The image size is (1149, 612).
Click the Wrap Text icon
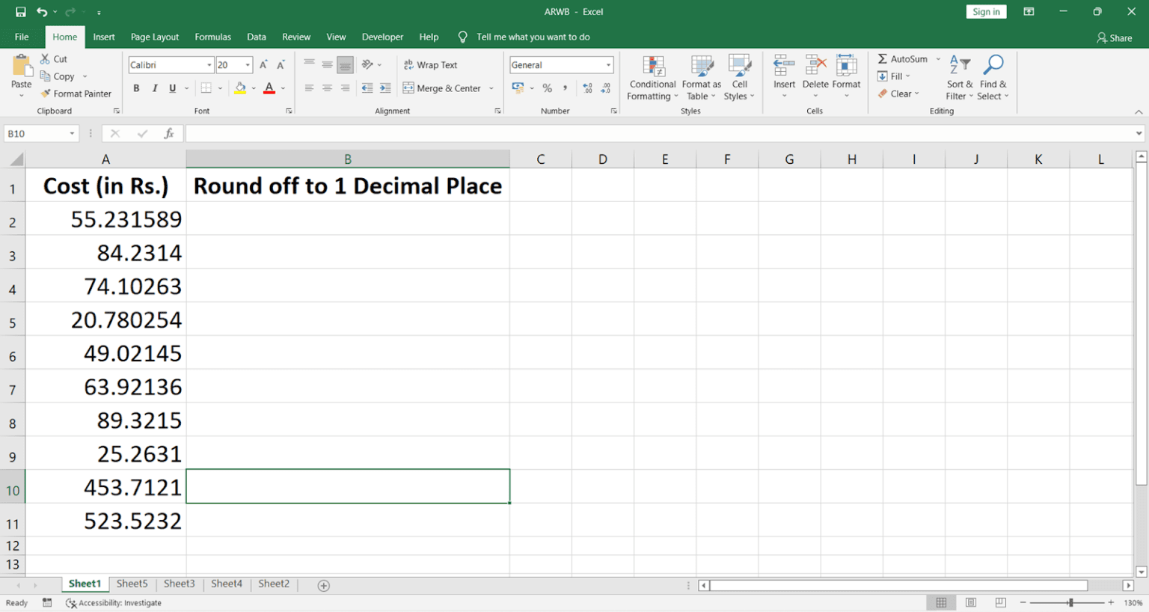431,64
